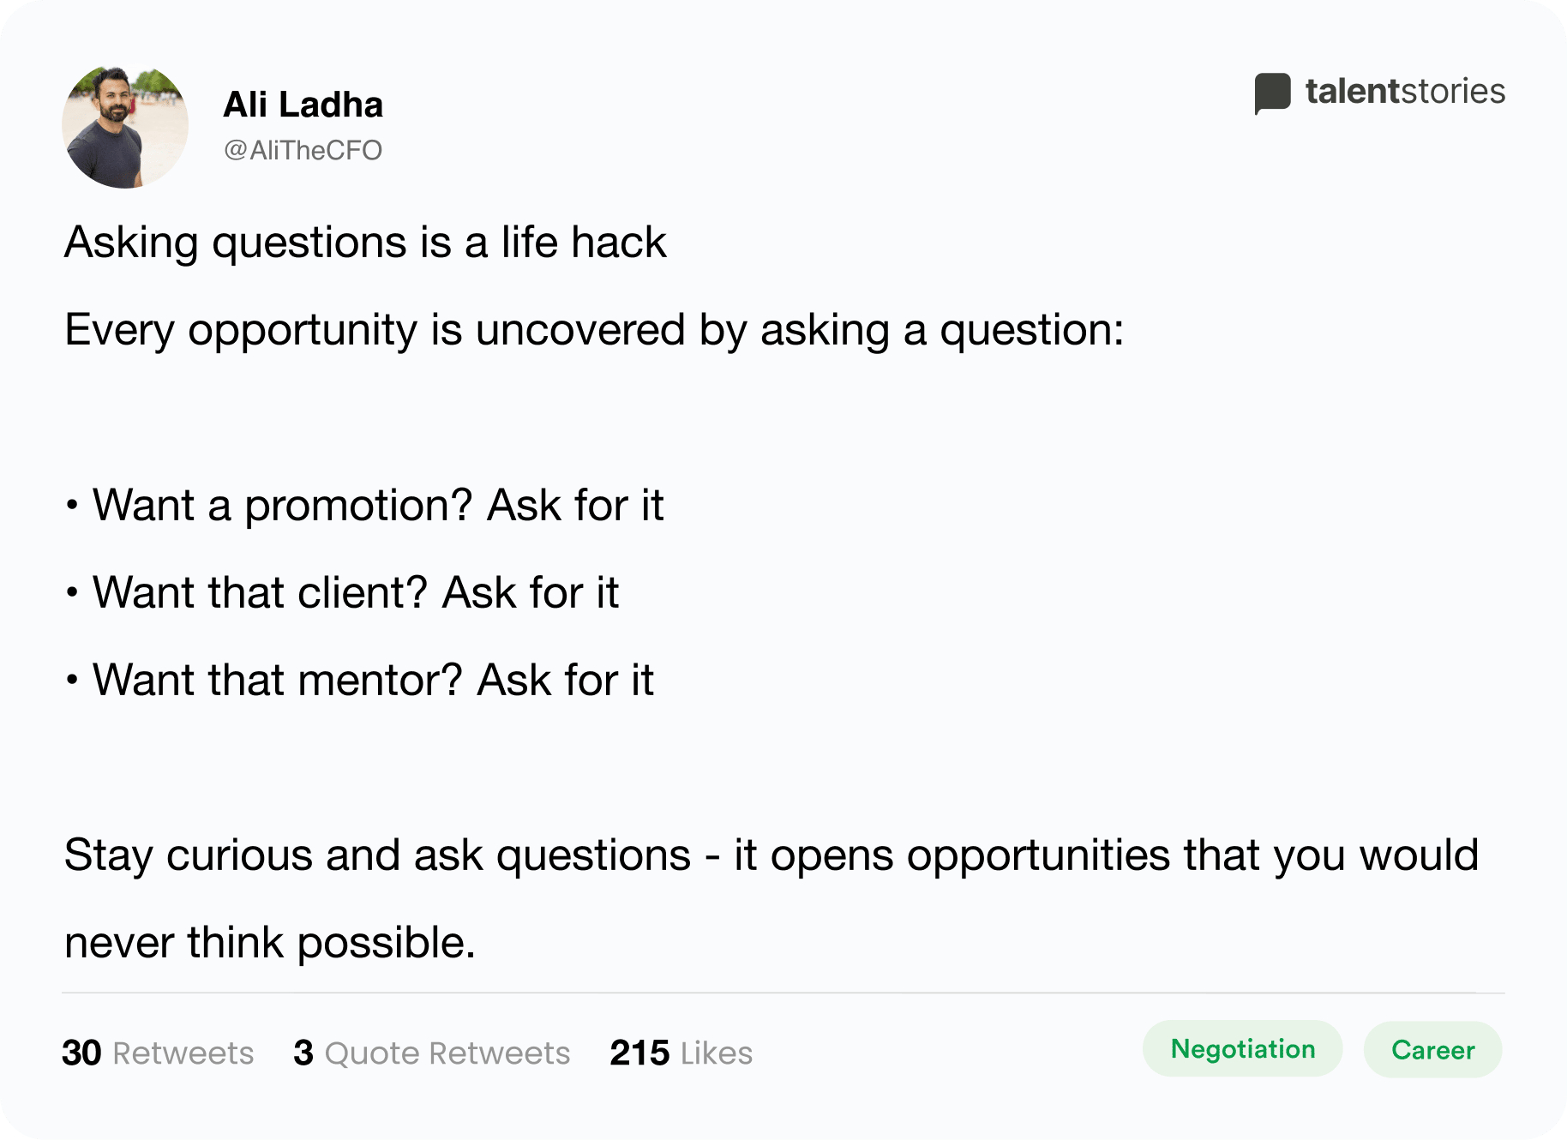Click the Ali Ladha display name
The image size is (1567, 1140).
coord(303,105)
